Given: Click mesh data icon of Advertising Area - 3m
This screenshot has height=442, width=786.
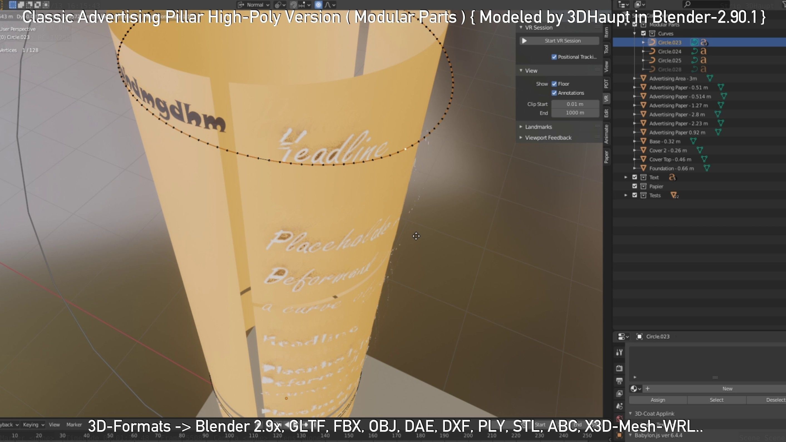Looking at the screenshot, I should click(x=710, y=78).
